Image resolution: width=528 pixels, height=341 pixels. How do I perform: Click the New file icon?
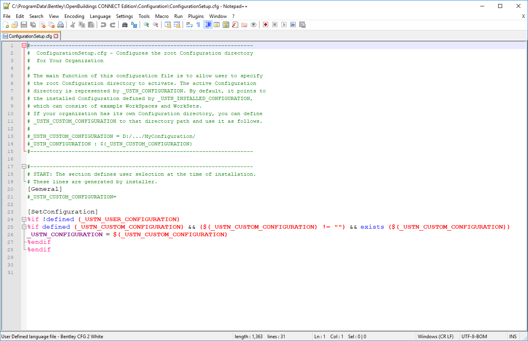click(x=6, y=25)
